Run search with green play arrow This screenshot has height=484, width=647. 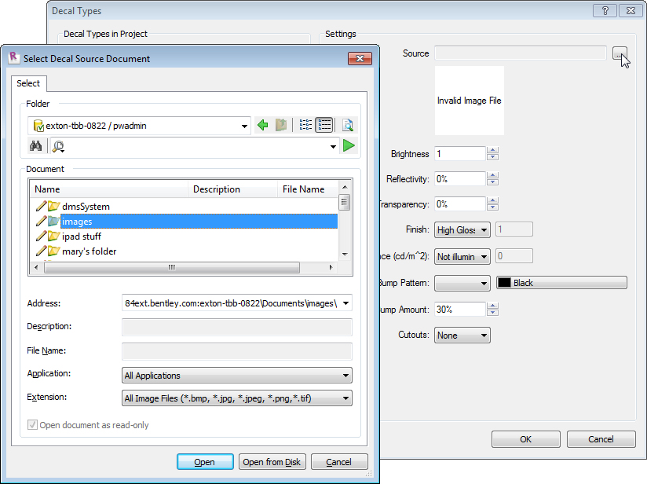coord(349,145)
